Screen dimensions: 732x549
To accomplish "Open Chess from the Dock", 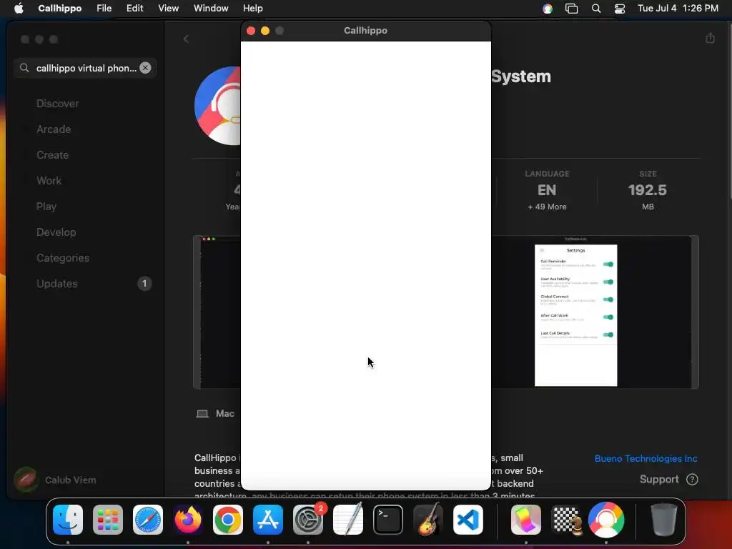I will (x=566, y=520).
